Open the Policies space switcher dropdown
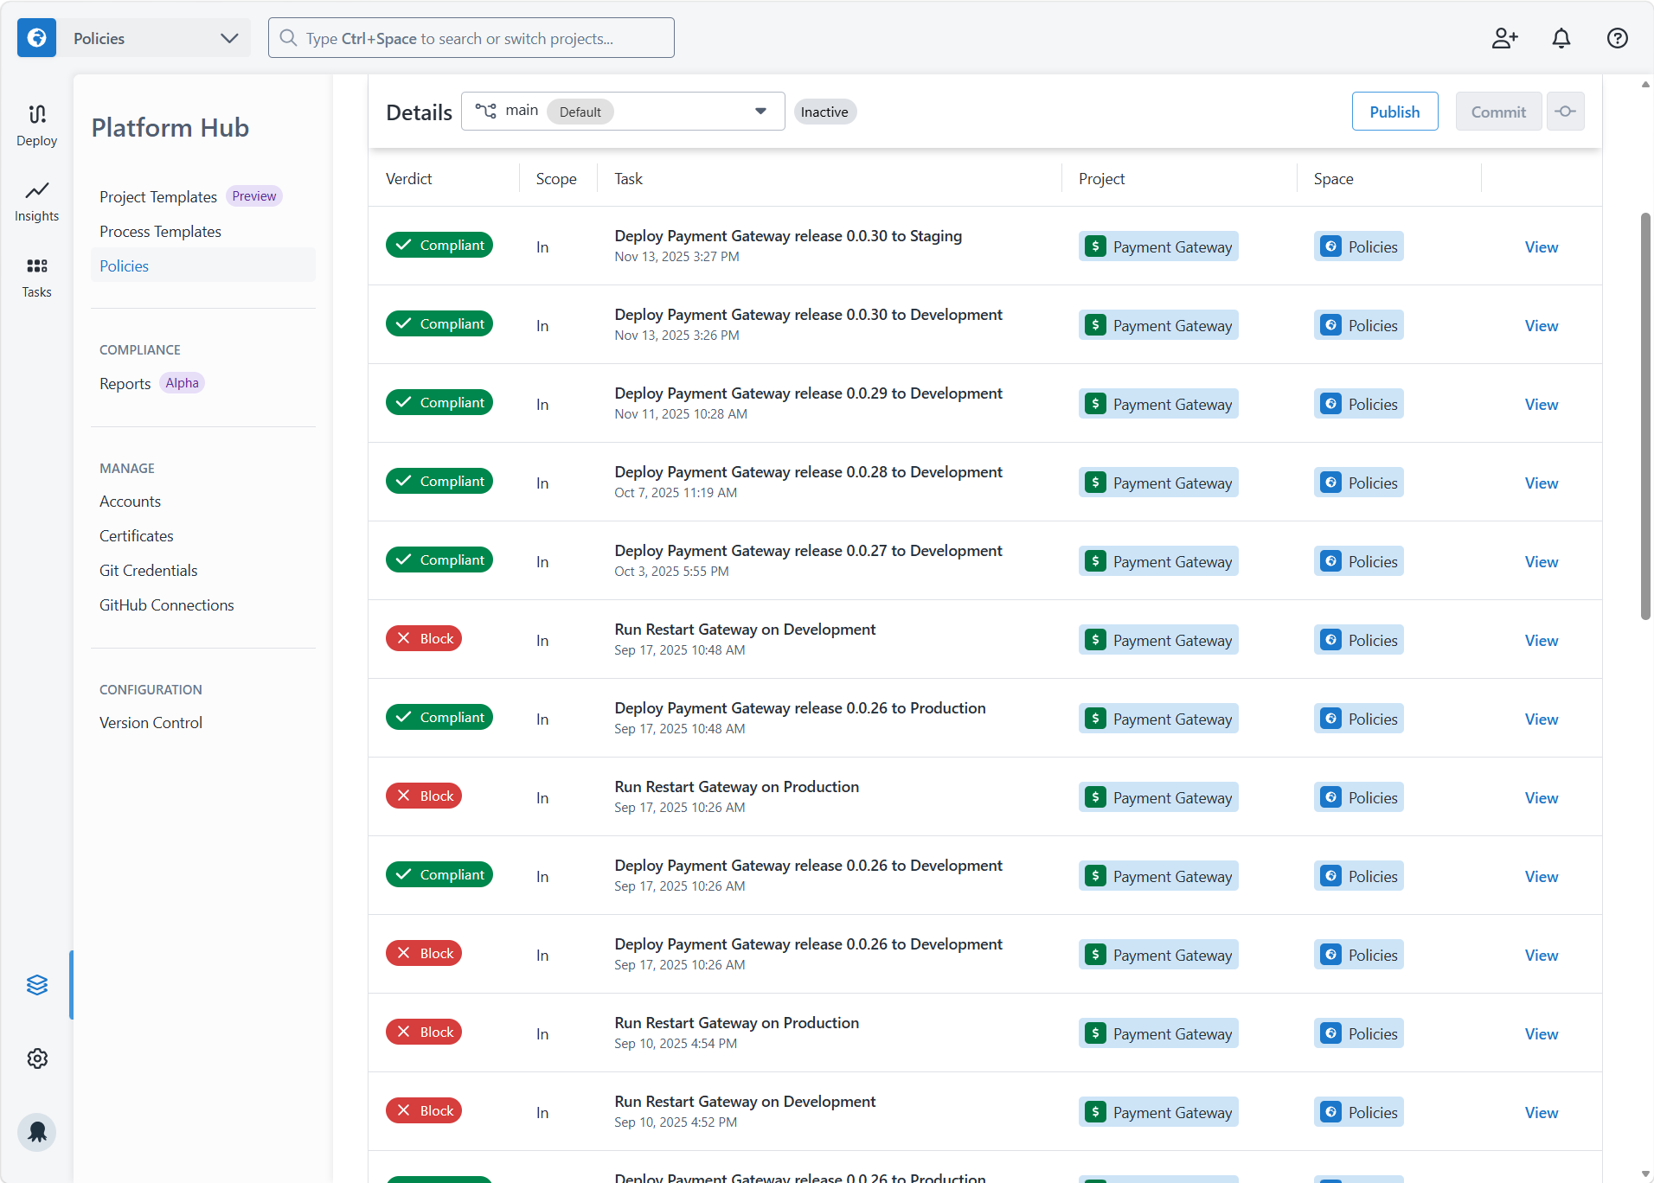This screenshot has width=1654, height=1183. pyautogui.click(x=153, y=38)
